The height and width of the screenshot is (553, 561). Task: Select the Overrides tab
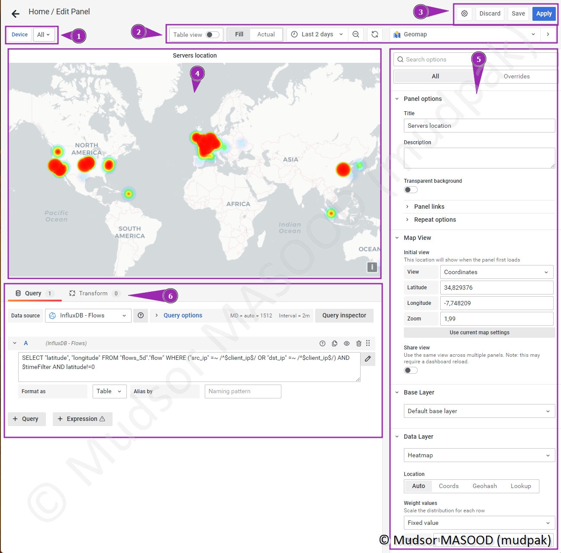click(x=516, y=76)
